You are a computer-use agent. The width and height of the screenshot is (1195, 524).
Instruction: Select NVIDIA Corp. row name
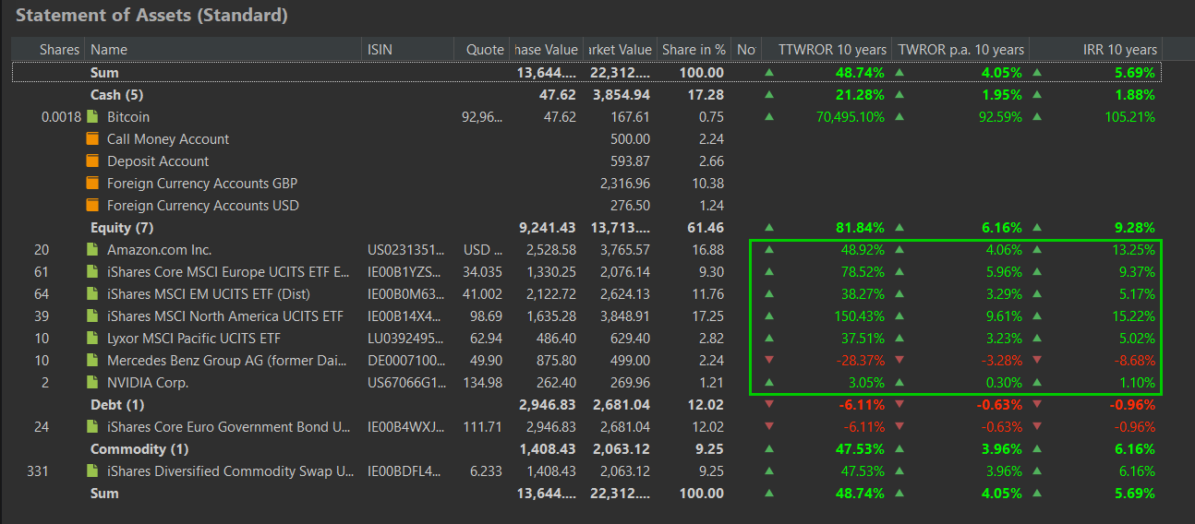tap(148, 383)
